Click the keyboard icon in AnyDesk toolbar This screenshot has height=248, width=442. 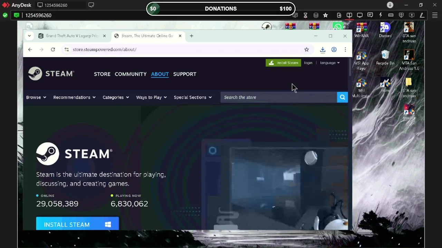click(391, 15)
